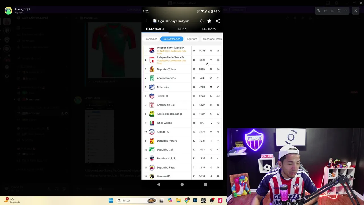Screen dimensions: 364x205
Task: Open Google Chrome from the taskbar
Action: (187, 200)
